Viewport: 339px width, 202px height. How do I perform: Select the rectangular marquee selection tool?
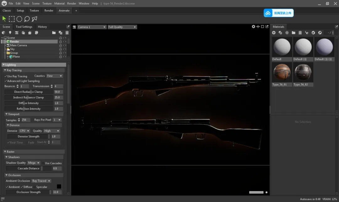[x=12, y=19]
